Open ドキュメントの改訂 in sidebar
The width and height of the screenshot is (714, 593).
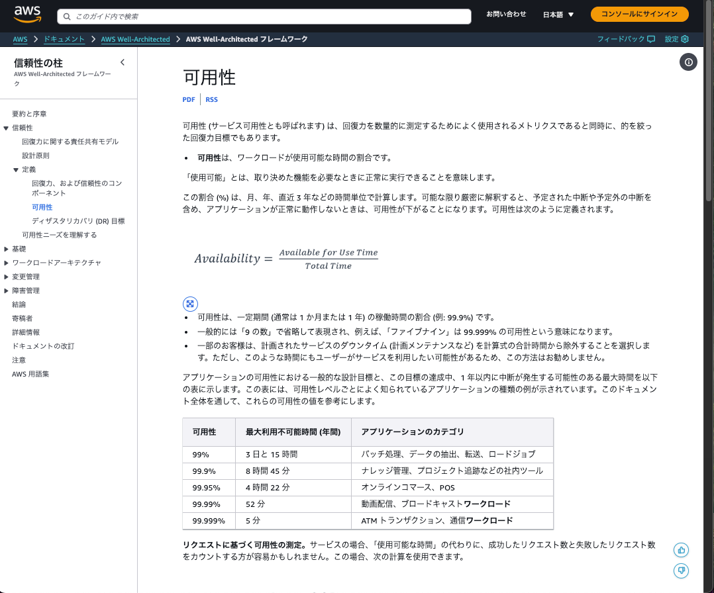pos(43,346)
